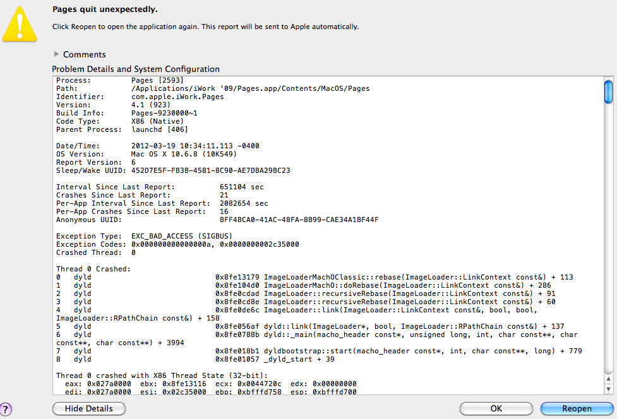Click the Comments section label
The image size is (617, 419).
pyautogui.click(x=84, y=54)
